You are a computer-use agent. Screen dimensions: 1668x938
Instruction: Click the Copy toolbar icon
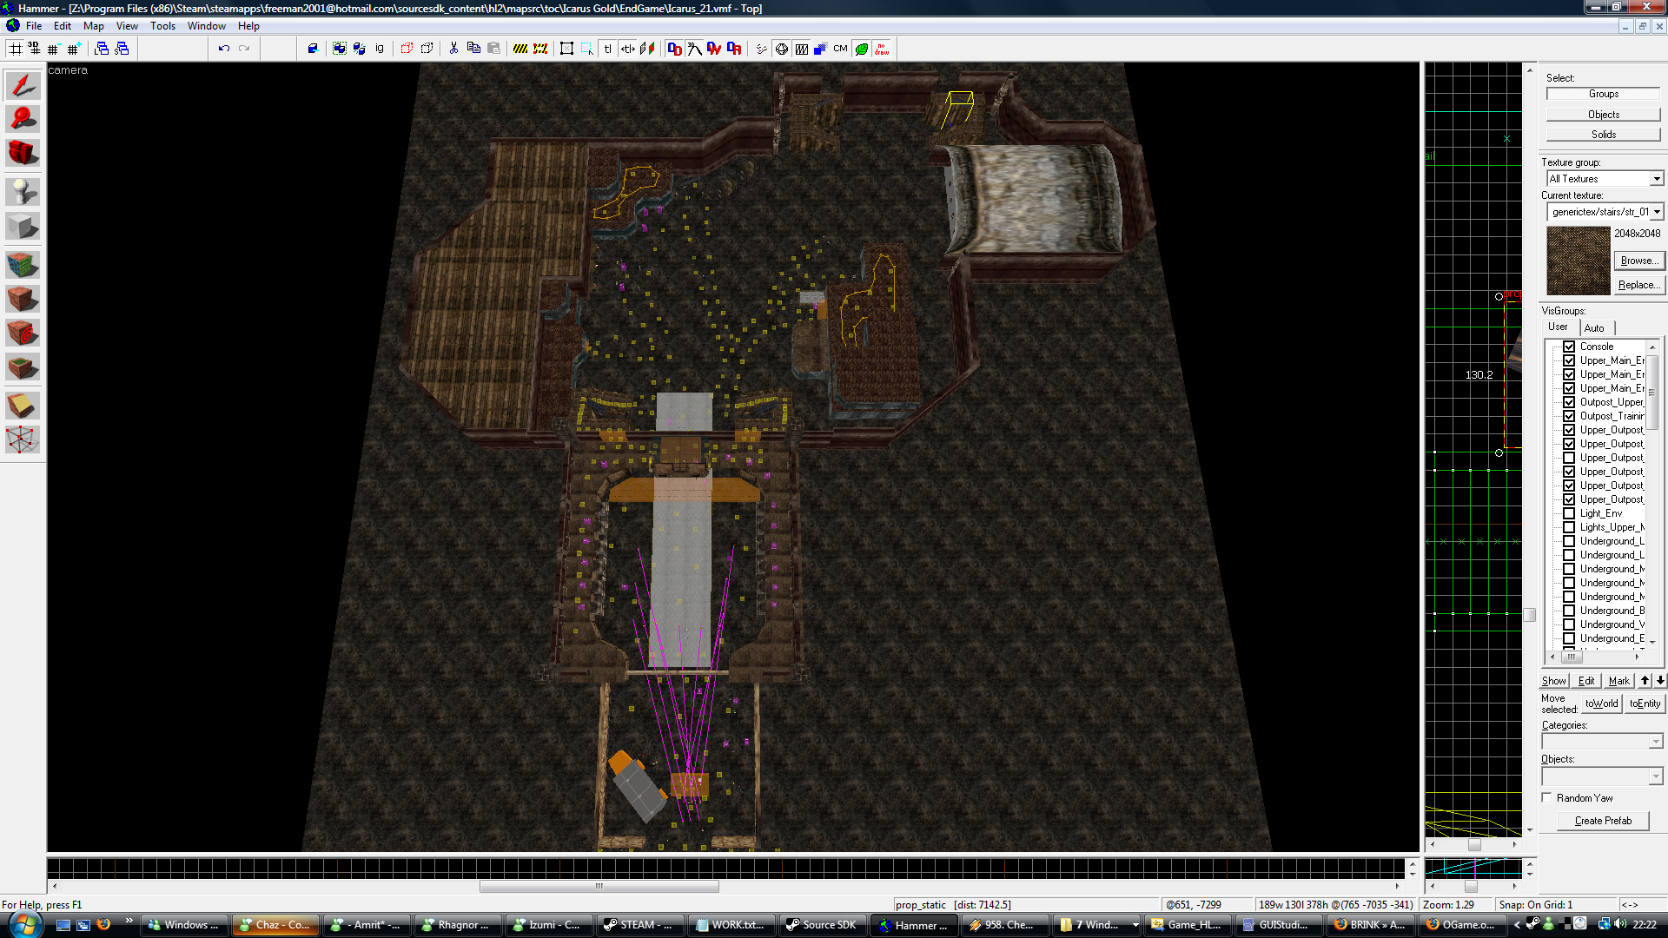pos(473,49)
